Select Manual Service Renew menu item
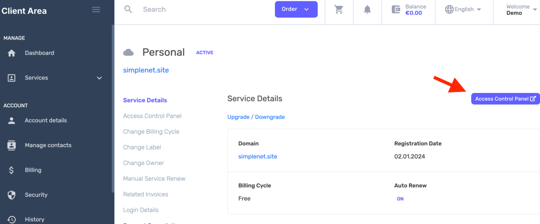Screen dimensions: 540x224 tap(154, 179)
